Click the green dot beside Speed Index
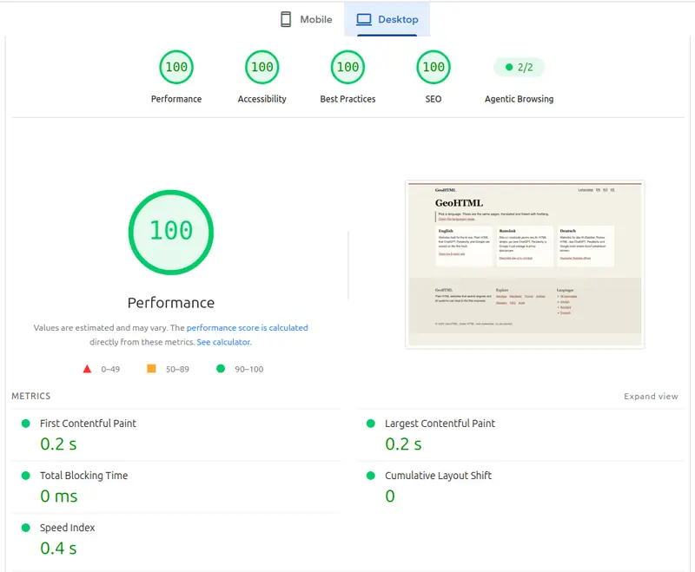This screenshot has height=572, width=695. [26, 528]
